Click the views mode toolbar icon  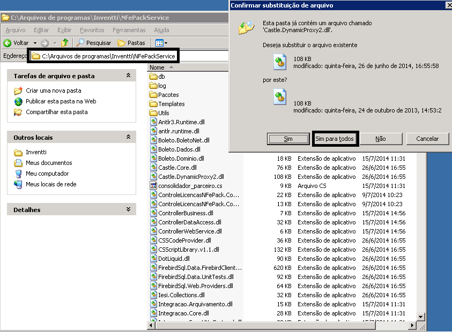[159, 43]
